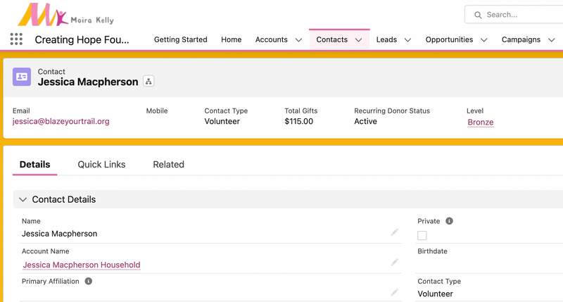This screenshot has height=302, width=563.
Task: Open the contact hierarchy icon
Action: (x=148, y=82)
